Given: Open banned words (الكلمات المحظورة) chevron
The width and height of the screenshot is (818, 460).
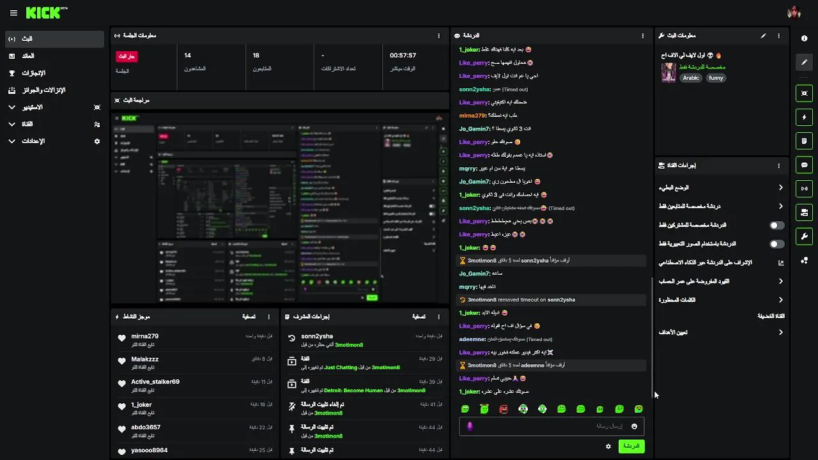Looking at the screenshot, I should click(780, 300).
